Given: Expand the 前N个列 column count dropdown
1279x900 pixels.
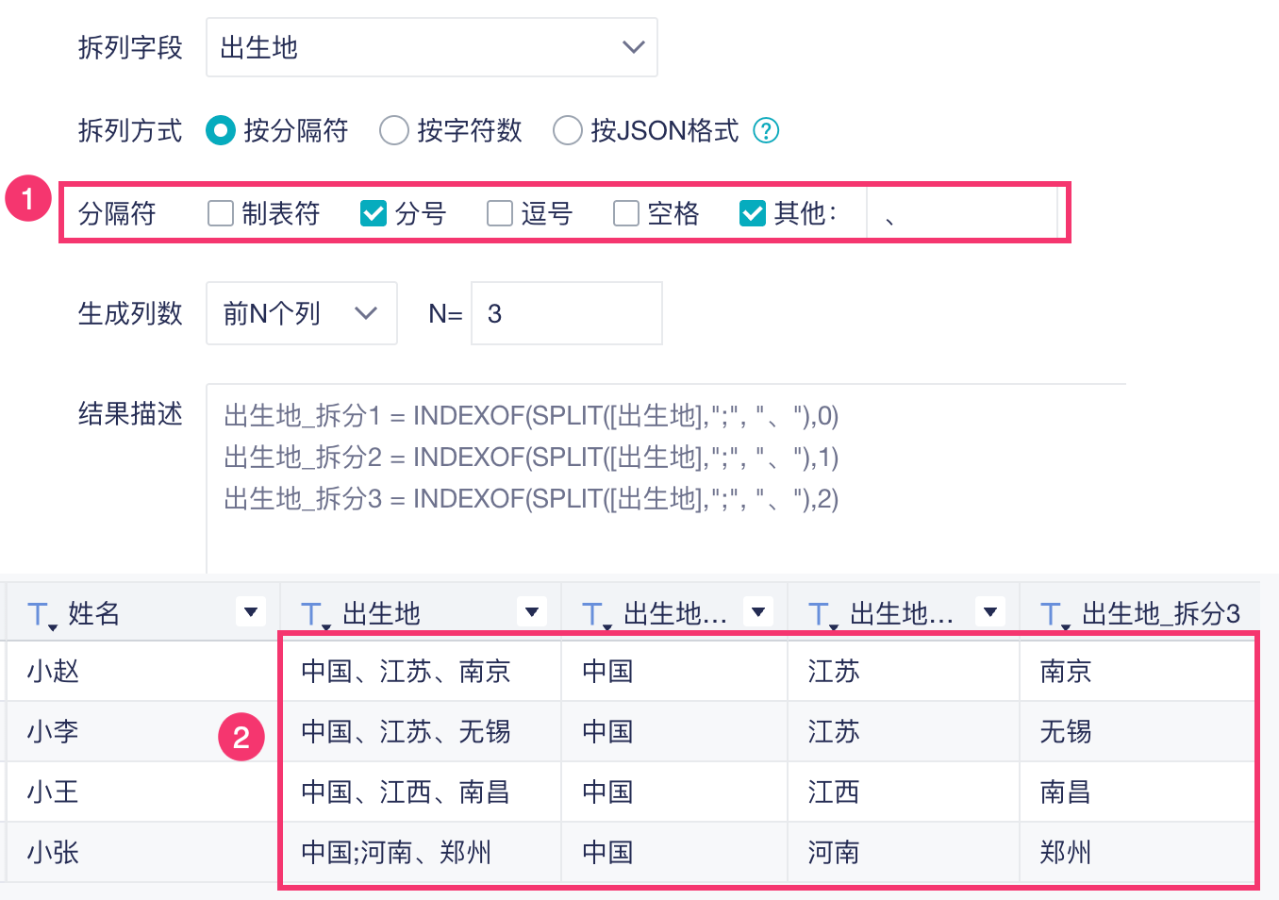Looking at the screenshot, I should (302, 313).
